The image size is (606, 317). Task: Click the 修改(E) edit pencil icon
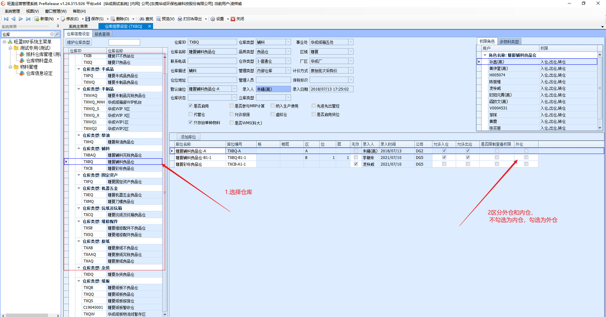point(63,19)
